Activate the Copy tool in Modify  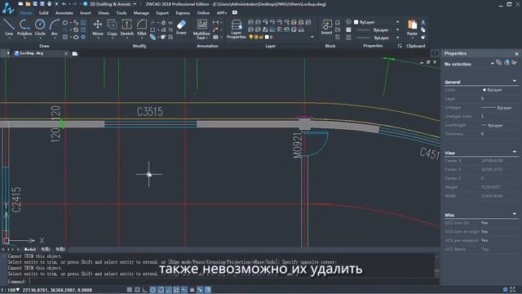113,27
